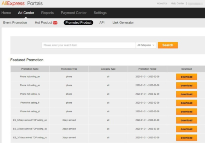
Task: Select 'ES_3/7days arrived TOP selling_es' cell
Action: 30,129
